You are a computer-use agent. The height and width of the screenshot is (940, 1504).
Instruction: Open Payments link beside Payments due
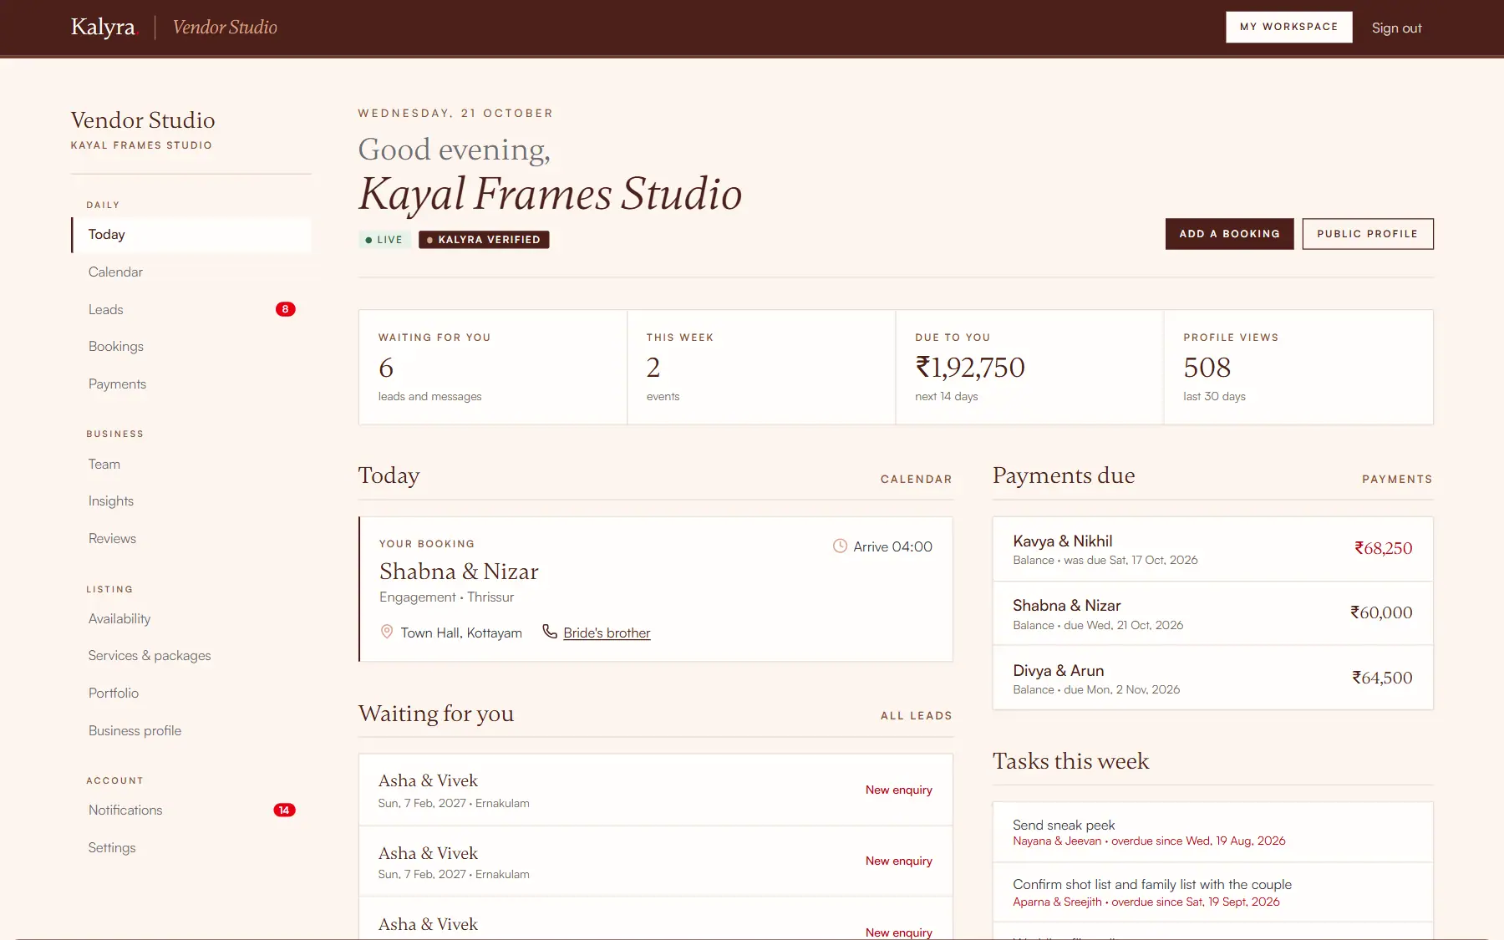[1397, 479]
